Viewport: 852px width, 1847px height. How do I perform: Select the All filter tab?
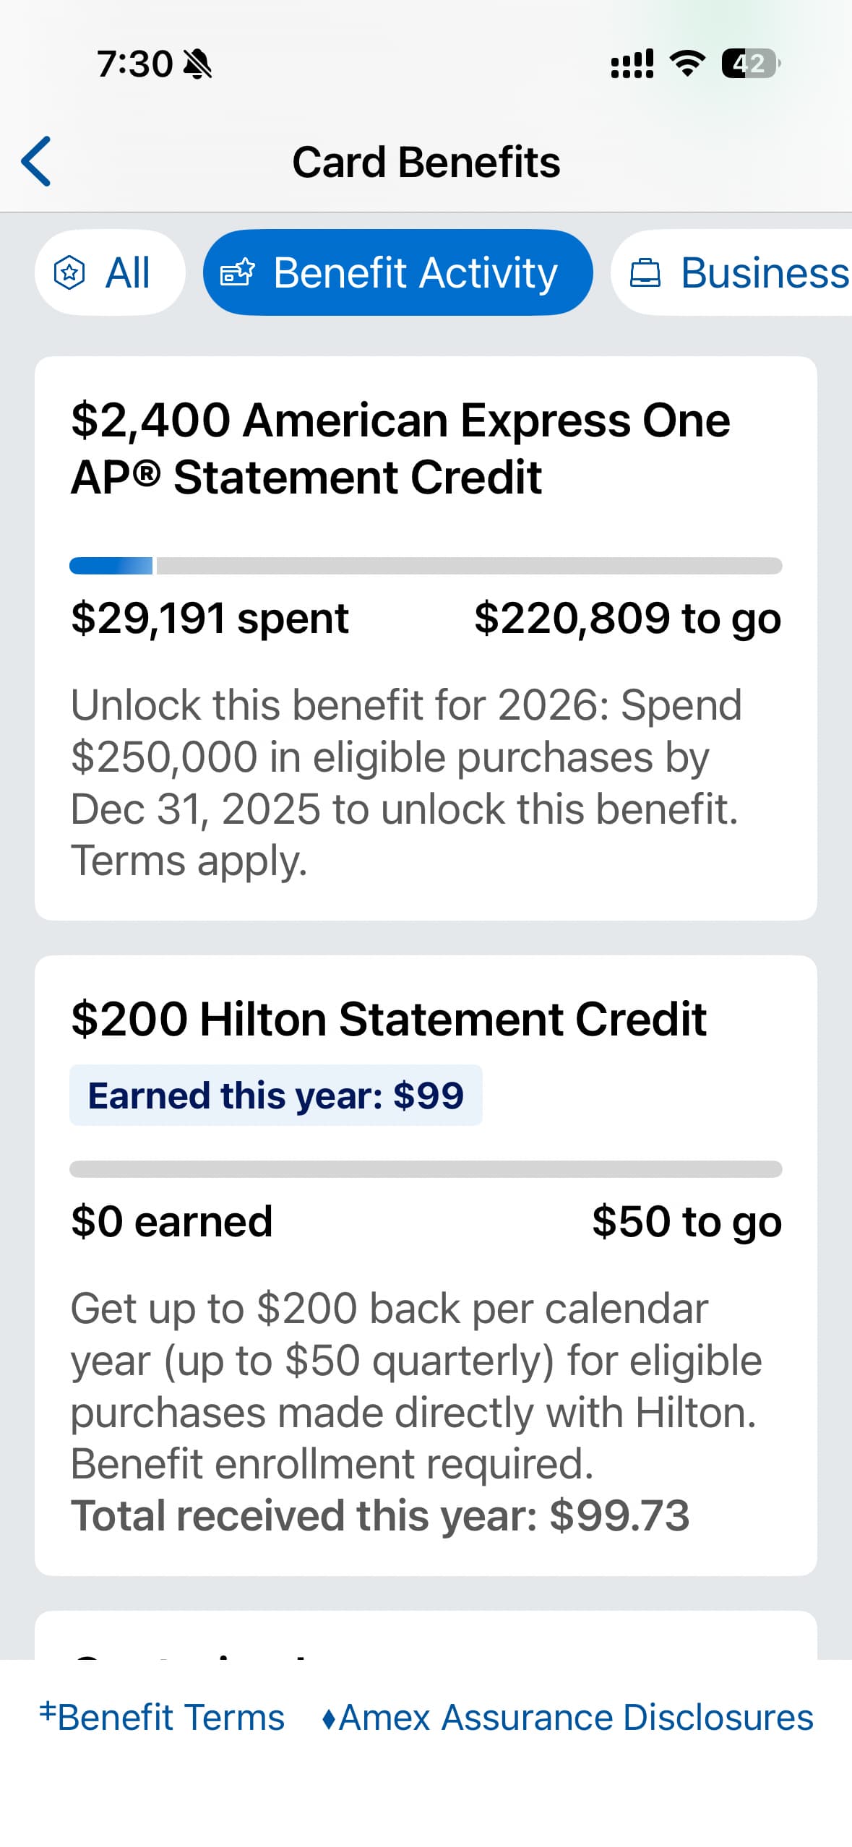[x=110, y=272]
